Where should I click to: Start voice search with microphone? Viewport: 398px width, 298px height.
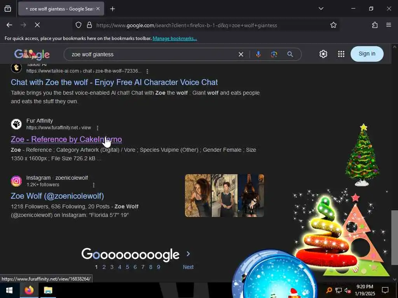(258, 54)
